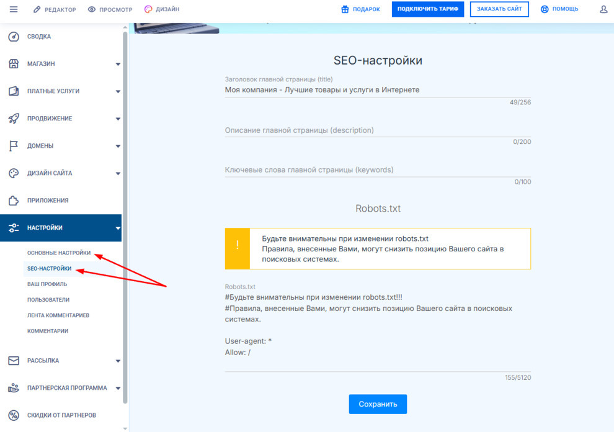Click the Сохранить button
Image resolution: width=614 pixels, height=432 pixels.
[x=378, y=404]
